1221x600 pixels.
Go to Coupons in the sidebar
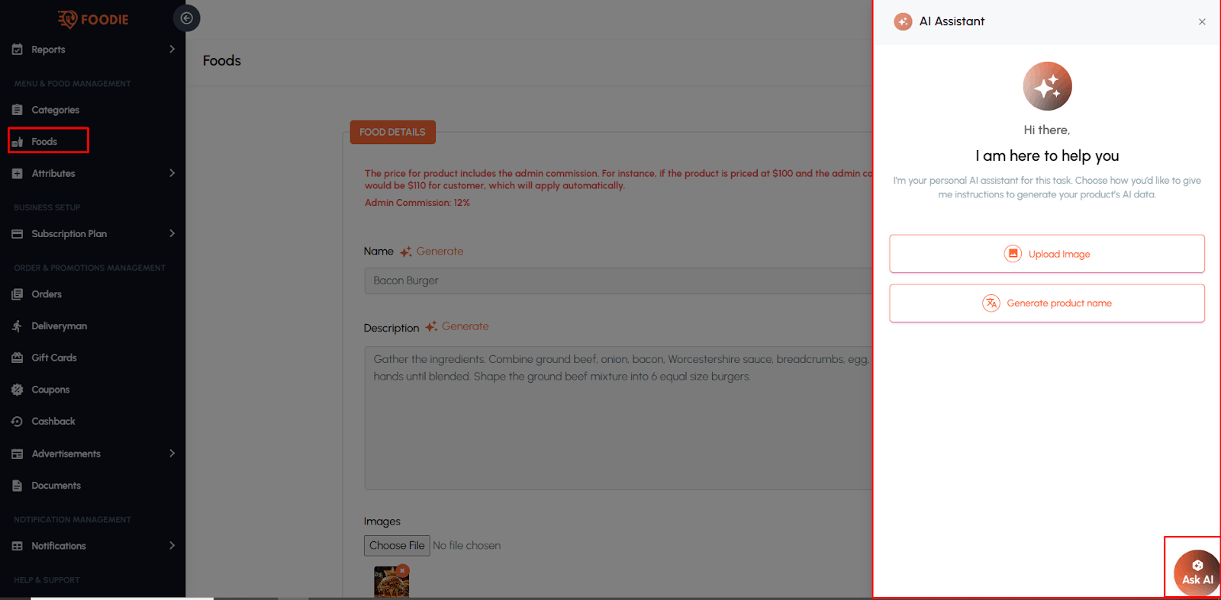tap(50, 390)
